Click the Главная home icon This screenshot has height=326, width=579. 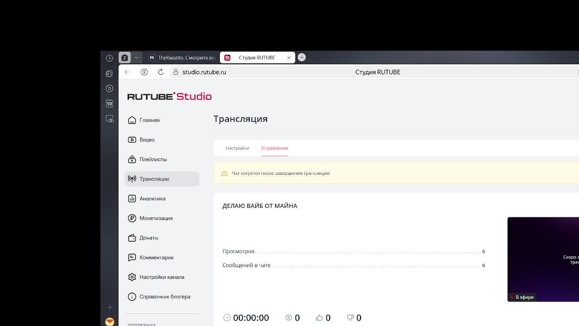(x=132, y=120)
